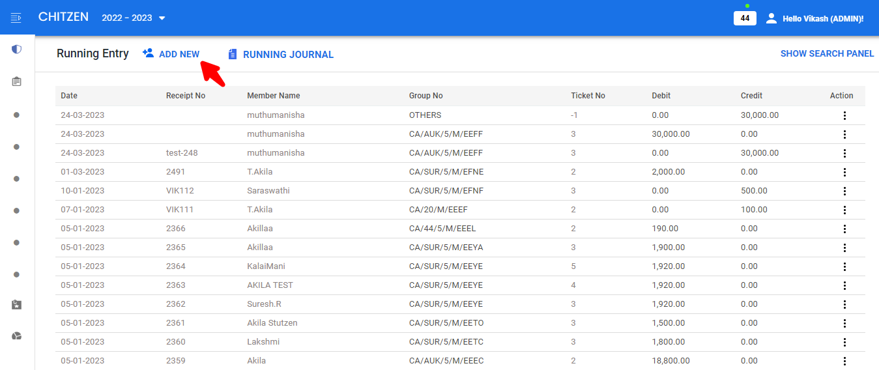Click the CHITZEN logo text
The image size is (879, 370).
63,17
